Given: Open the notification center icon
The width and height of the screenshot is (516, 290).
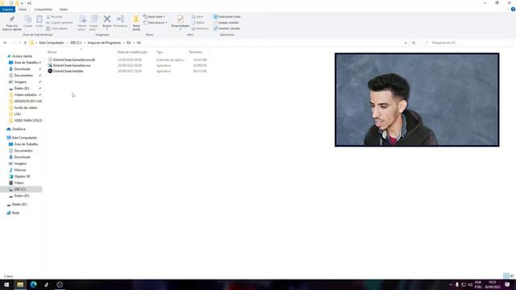Looking at the screenshot, I should click(x=507, y=284).
